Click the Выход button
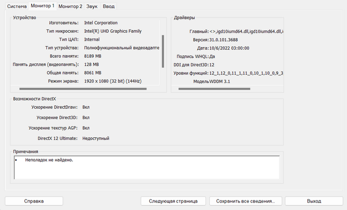 click(314, 201)
